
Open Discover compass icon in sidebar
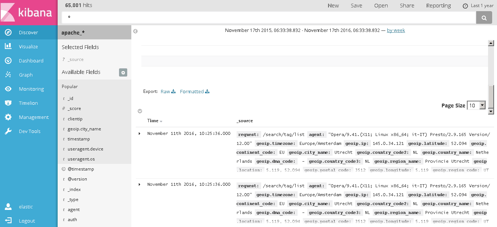(8, 32)
